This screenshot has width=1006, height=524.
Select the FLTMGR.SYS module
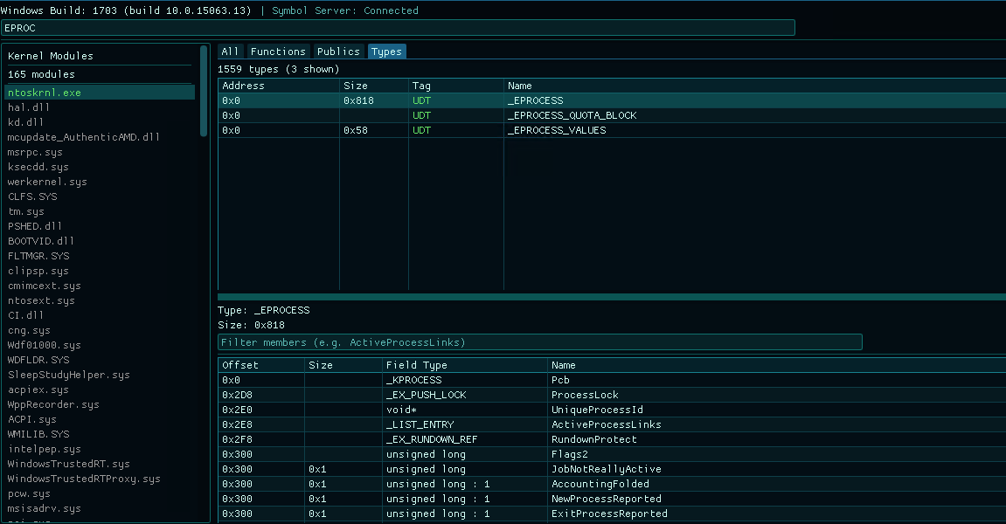(x=100, y=256)
